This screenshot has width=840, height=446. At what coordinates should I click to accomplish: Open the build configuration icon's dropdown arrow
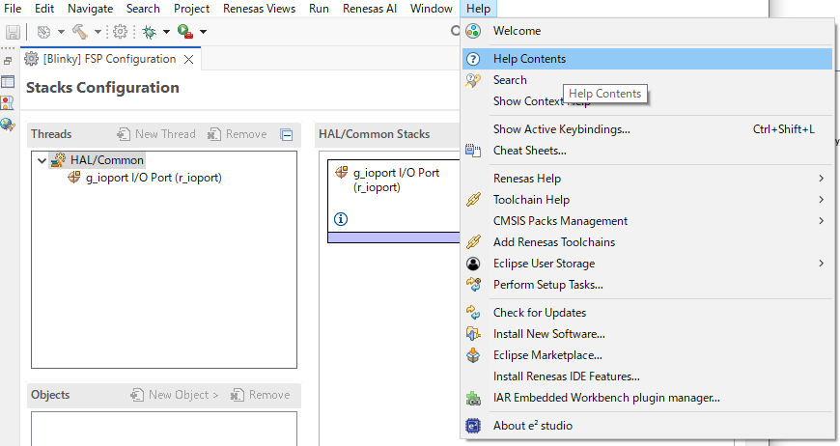tap(61, 32)
